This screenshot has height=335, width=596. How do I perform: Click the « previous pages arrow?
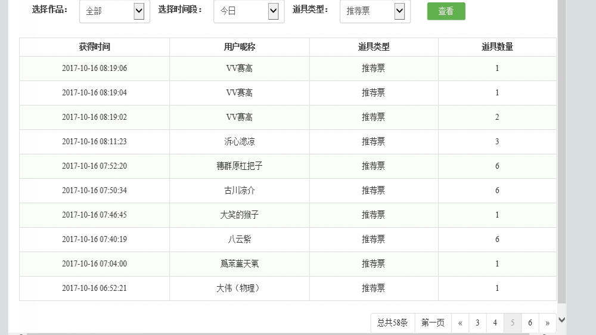pyautogui.click(x=460, y=323)
